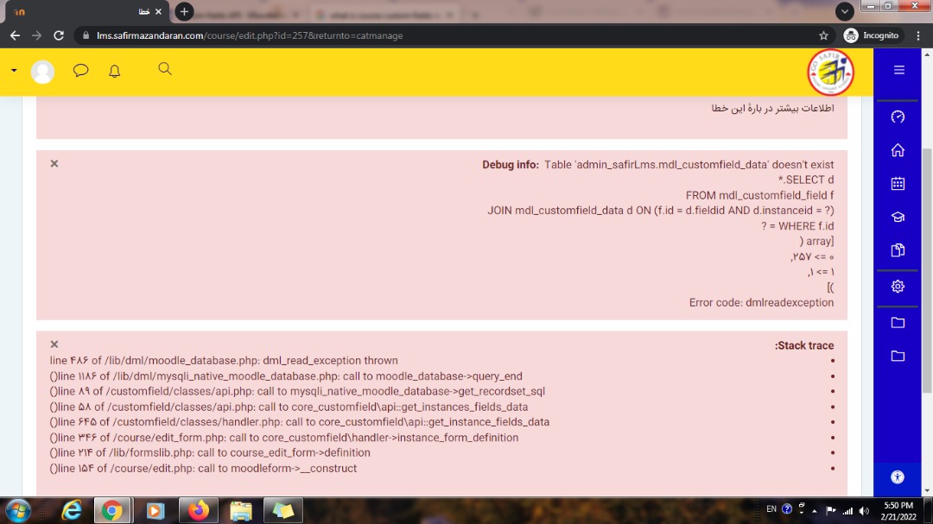
Task: Open the tab search dropdown
Action: [844, 11]
